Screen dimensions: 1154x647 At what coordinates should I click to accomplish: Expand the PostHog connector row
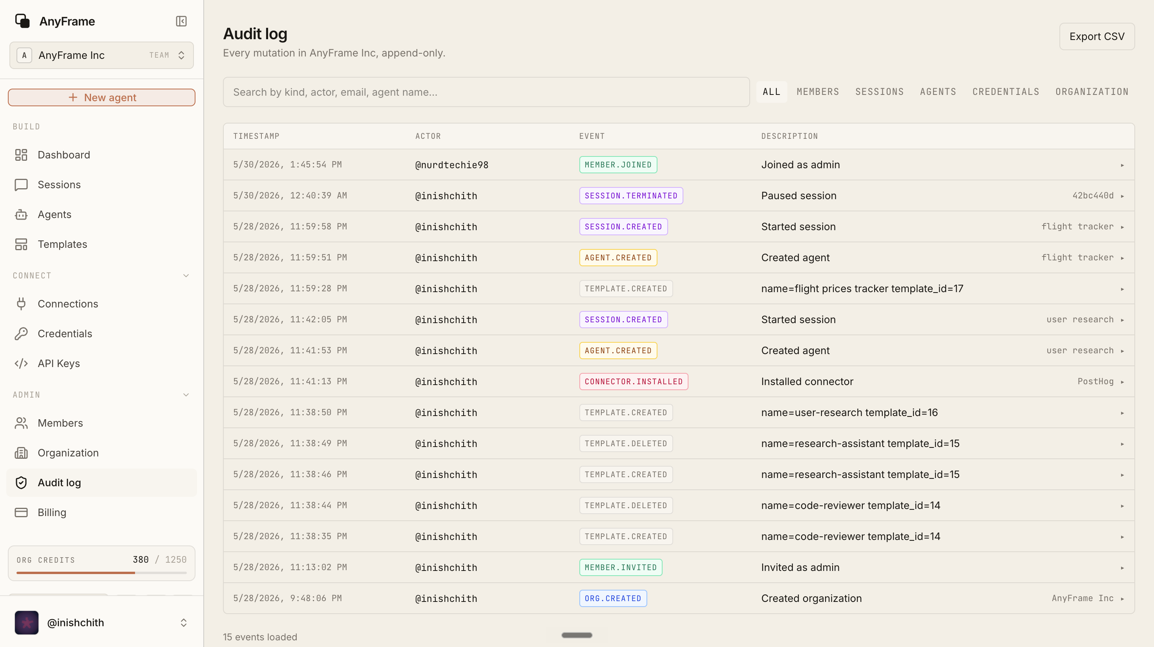tap(1122, 382)
